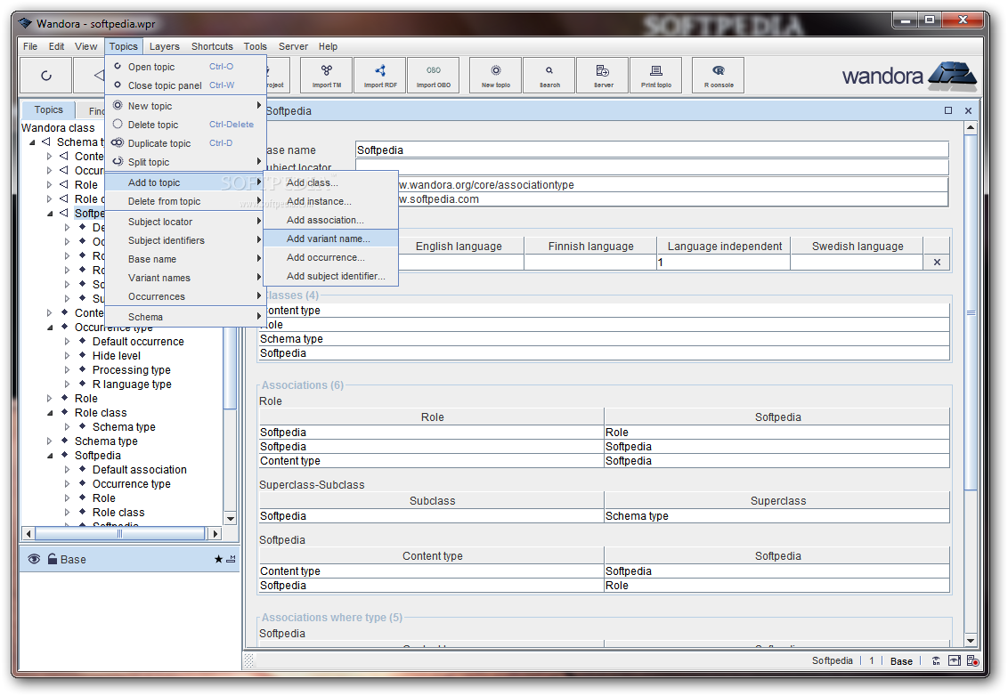Screen dimensions: 1008x696
Task: Click the base name view icon in status bar
Action: 936,660
